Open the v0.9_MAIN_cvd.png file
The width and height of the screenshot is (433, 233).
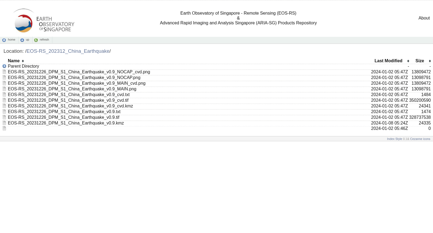point(77,83)
